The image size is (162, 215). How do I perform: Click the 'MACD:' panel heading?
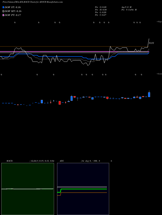(x=10, y=161)
